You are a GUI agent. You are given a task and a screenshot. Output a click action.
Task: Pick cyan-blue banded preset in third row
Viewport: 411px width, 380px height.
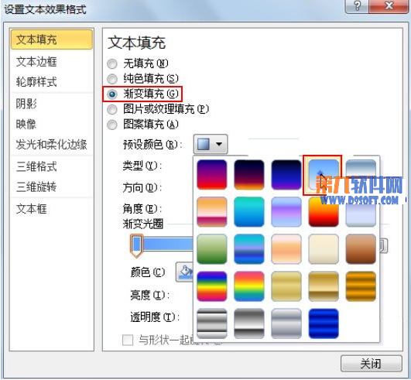coord(249,249)
